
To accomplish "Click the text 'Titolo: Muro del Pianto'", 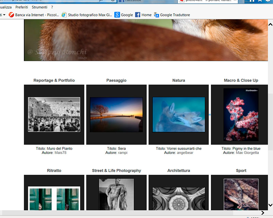I will 54,149.
